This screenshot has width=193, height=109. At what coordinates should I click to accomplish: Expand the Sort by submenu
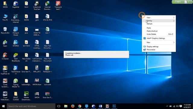[x=159, y=21]
